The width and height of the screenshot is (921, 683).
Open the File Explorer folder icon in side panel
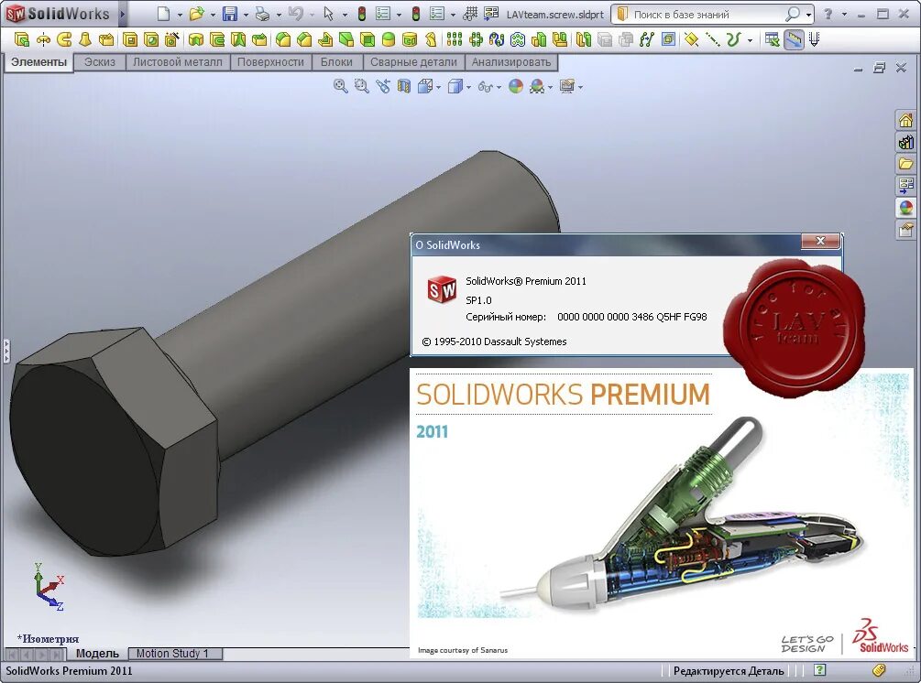905,164
